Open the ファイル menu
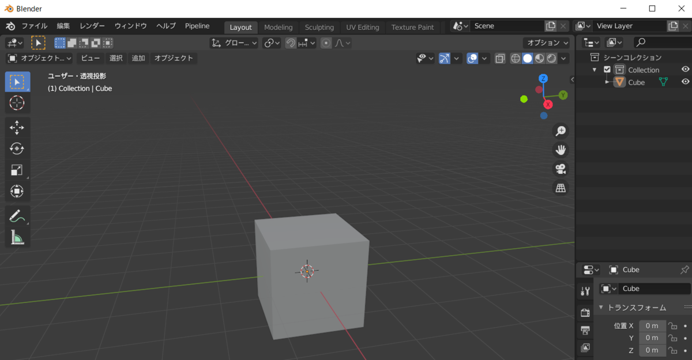The height and width of the screenshot is (360, 692). click(35, 26)
